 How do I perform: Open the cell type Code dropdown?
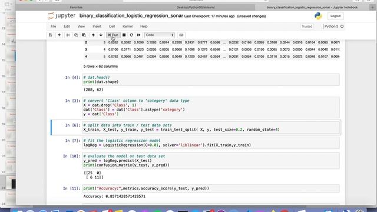[159, 35]
